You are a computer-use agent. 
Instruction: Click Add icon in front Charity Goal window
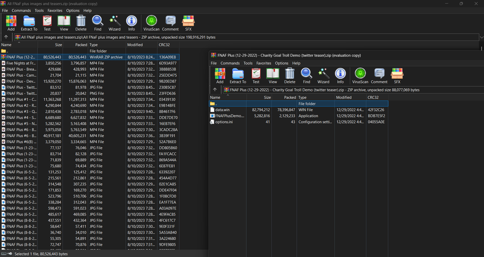pyautogui.click(x=220, y=76)
